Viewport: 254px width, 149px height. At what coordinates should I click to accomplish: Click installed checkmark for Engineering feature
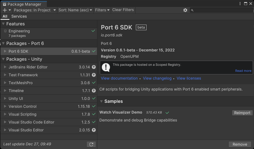(93, 31)
